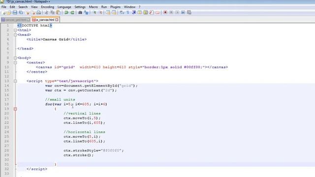Viewport: 315px width, 177px height.
Task: Switch to the canvas_grid.html tab
Action: [x=16, y=20]
